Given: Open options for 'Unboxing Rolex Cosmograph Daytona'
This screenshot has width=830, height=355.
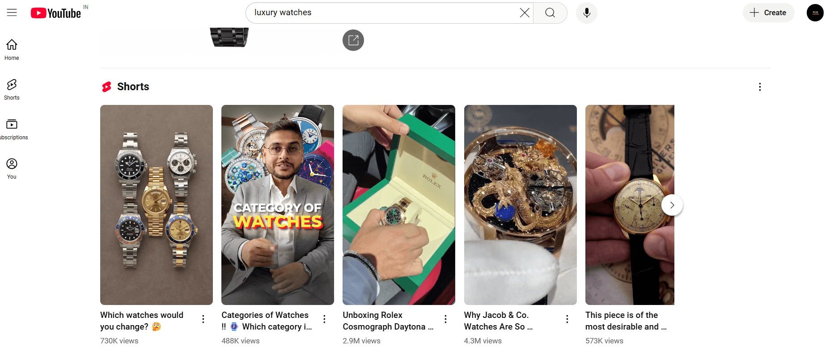Looking at the screenshot, I should [445, 319].
